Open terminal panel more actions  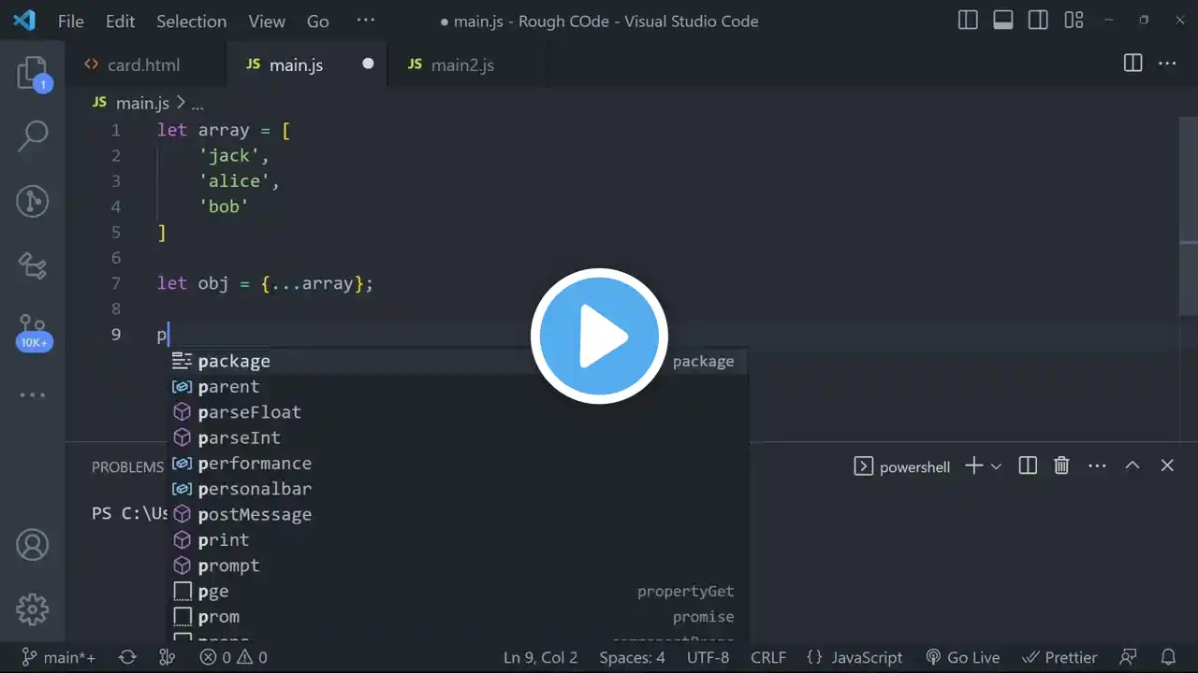[x=1096, y=465]
